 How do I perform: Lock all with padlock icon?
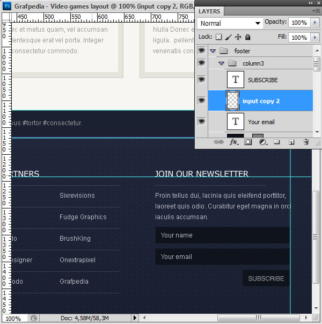click(x=247, y=37)
